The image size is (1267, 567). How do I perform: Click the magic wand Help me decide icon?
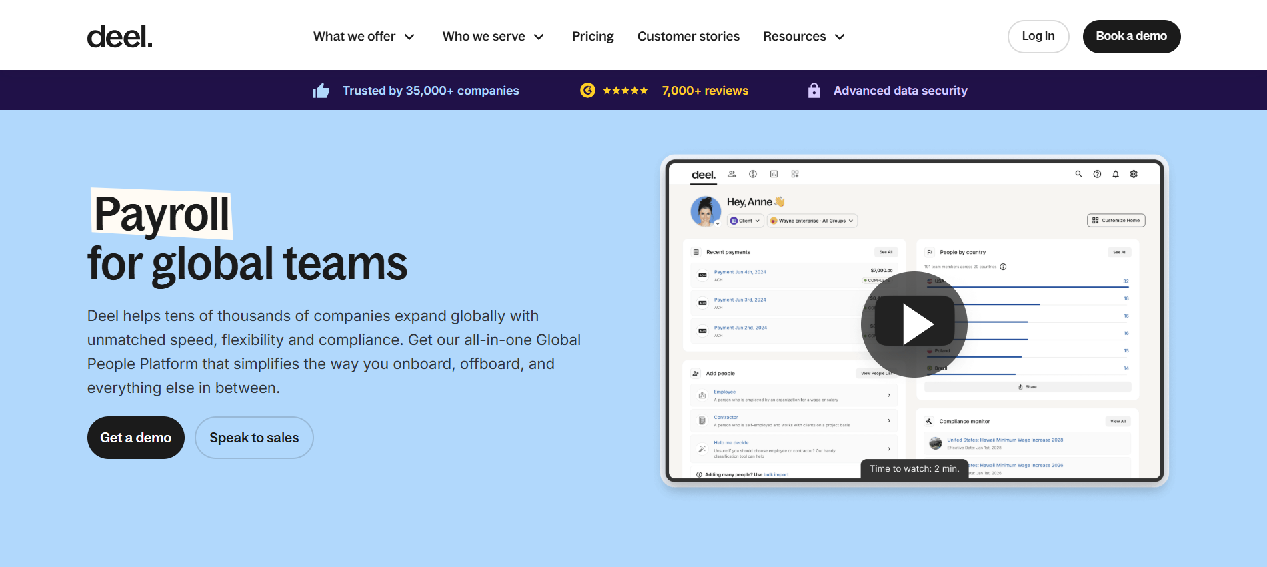[702, 449]
